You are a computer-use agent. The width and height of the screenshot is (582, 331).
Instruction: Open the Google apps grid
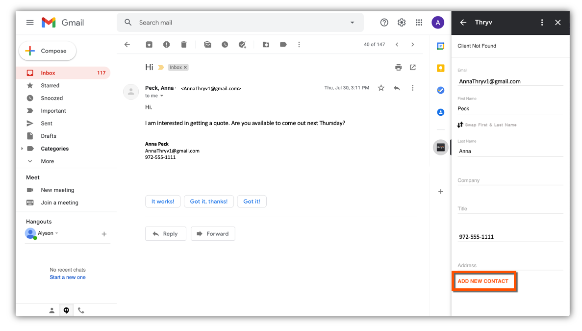pos(419,23)
